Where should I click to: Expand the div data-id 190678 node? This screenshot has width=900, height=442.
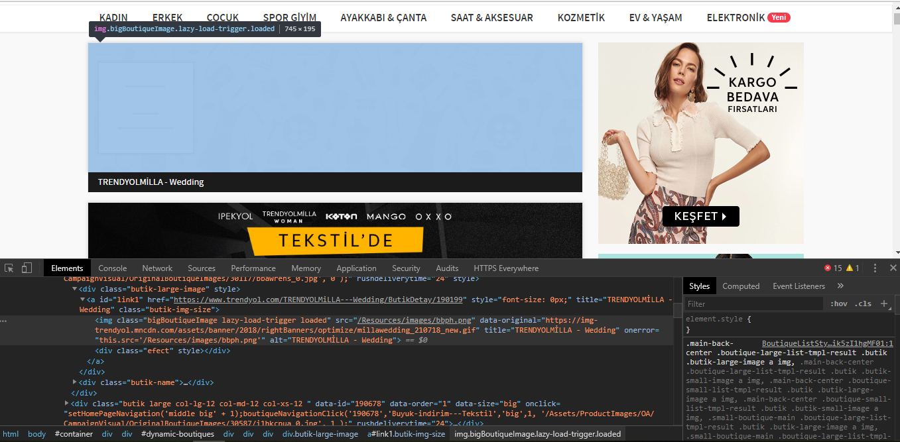tap(66, 403)
